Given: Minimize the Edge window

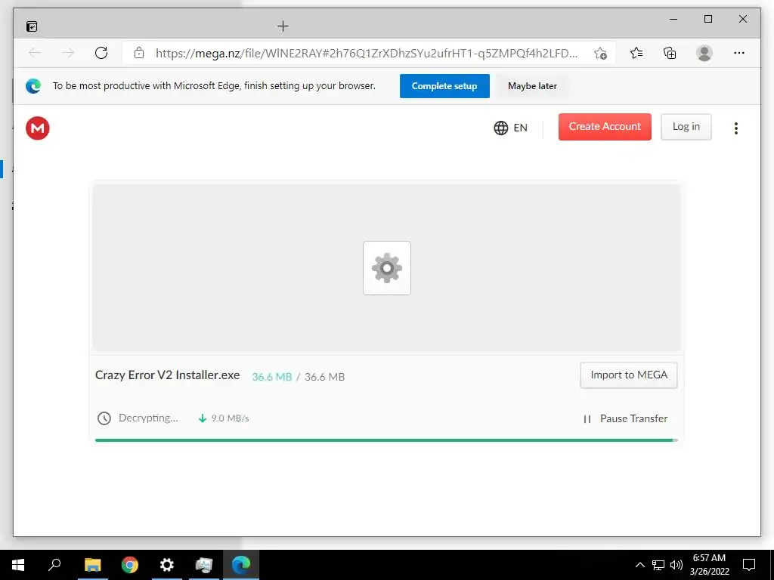Looking at the screenshot, I should [673, 19].
